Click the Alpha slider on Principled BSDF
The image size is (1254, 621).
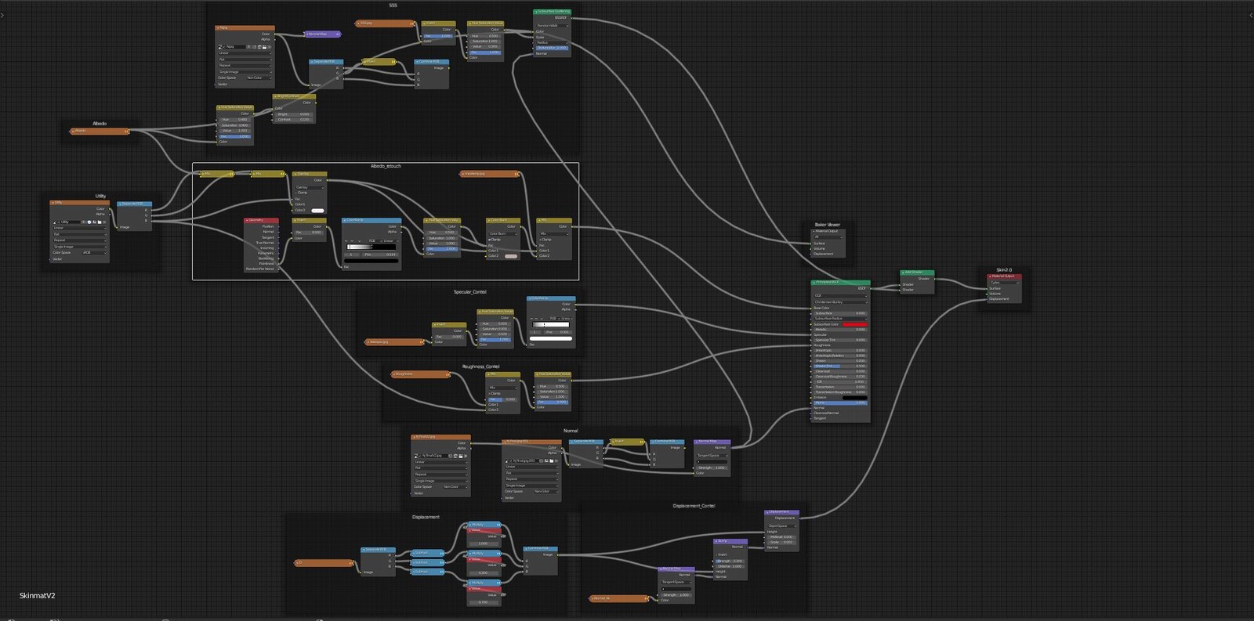click(x=841, y=403)
